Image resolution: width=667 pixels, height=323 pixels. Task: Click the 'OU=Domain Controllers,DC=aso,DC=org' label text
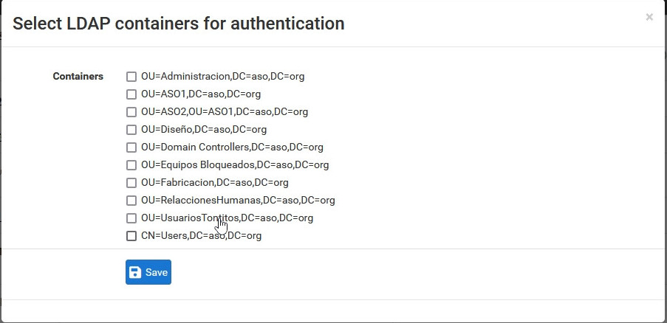click(x=232, y=147)
